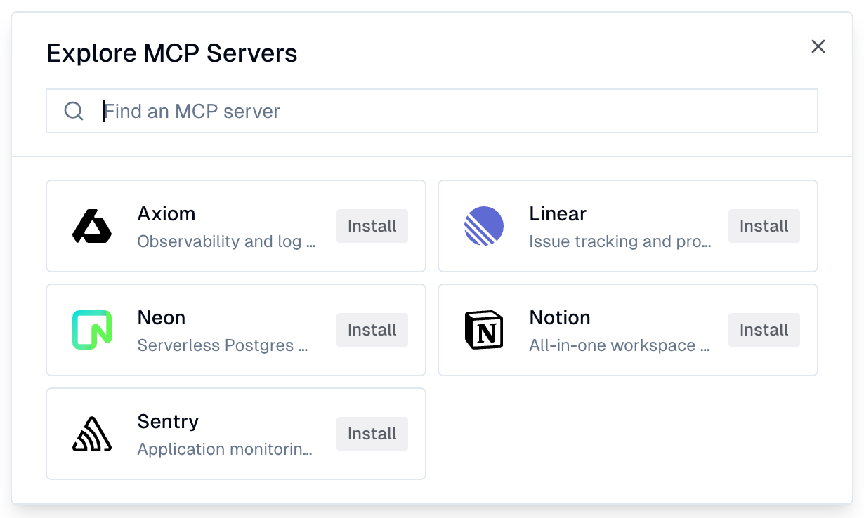Install the Axiom MCP server
This screenshot has width=864, height=518.
[372, 225]
